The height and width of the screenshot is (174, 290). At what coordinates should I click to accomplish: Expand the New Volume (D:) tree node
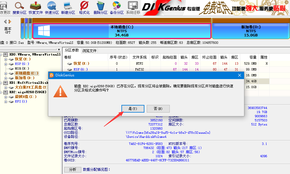[6, 78]
